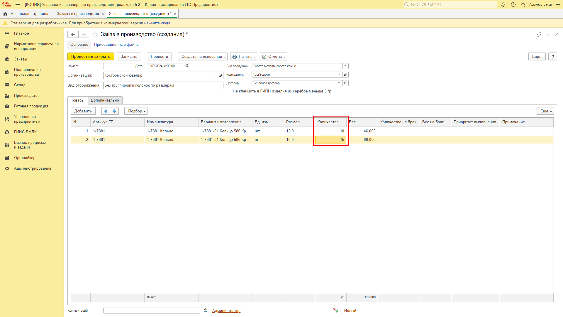The width and height of the screenshot is (563, 317).
Task: Expand Контрагент dropdown arrow
Action: 339,75
